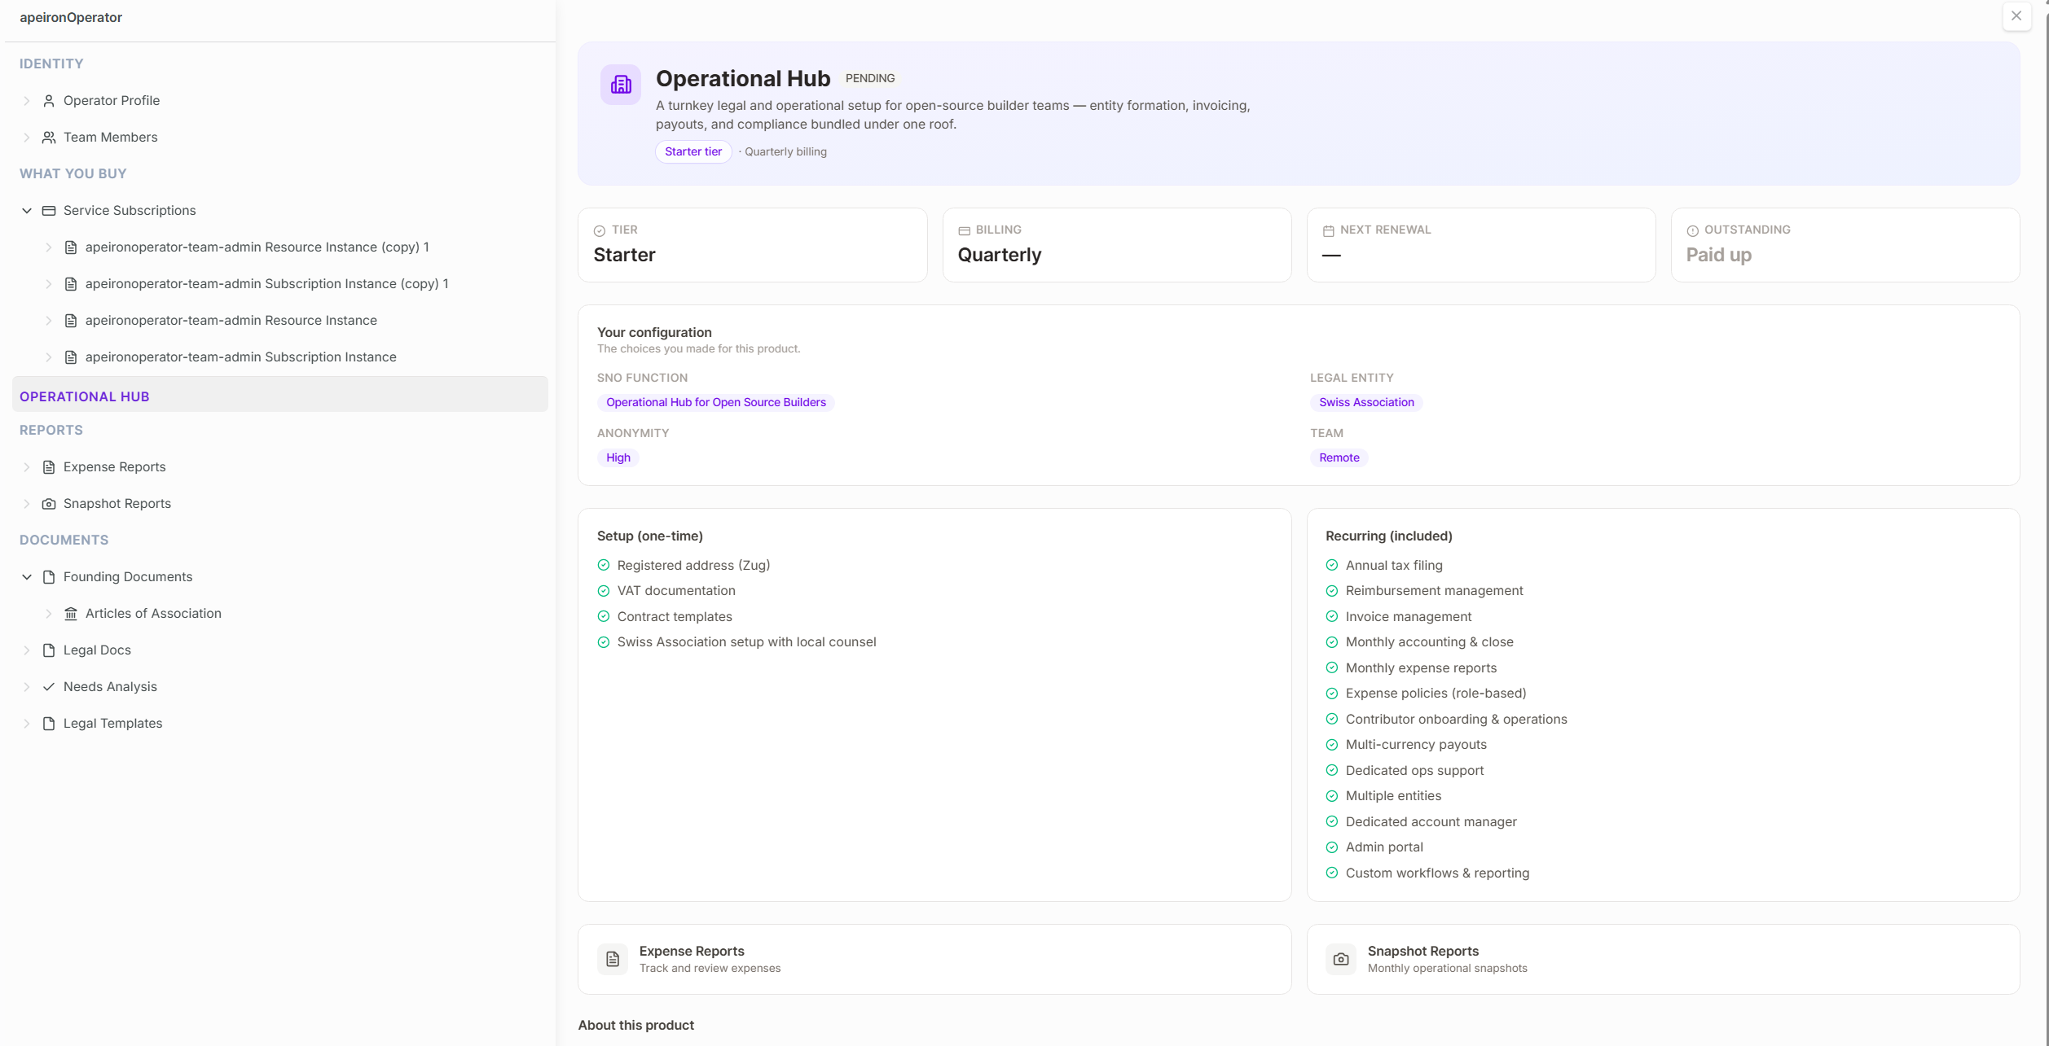Click the Next Renewal calendar icon
This screenshot has height=1046, width=2049.
click(1329, 231)
